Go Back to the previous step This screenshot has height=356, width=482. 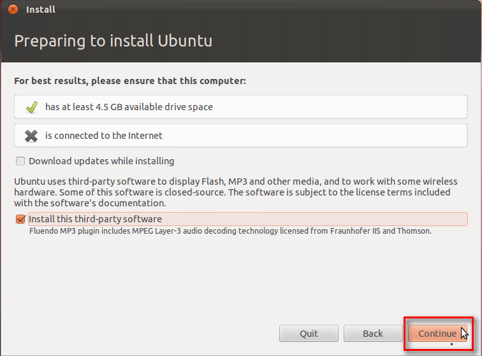click(373, 333)
